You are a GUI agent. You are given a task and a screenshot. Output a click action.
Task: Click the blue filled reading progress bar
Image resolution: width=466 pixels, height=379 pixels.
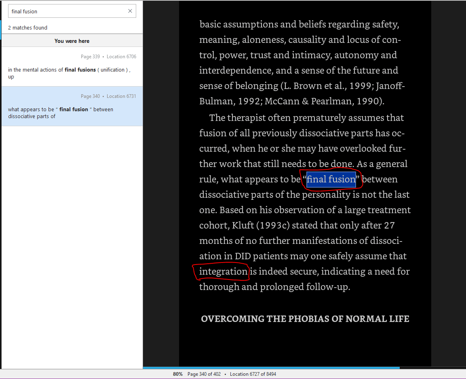coord(271,368)
